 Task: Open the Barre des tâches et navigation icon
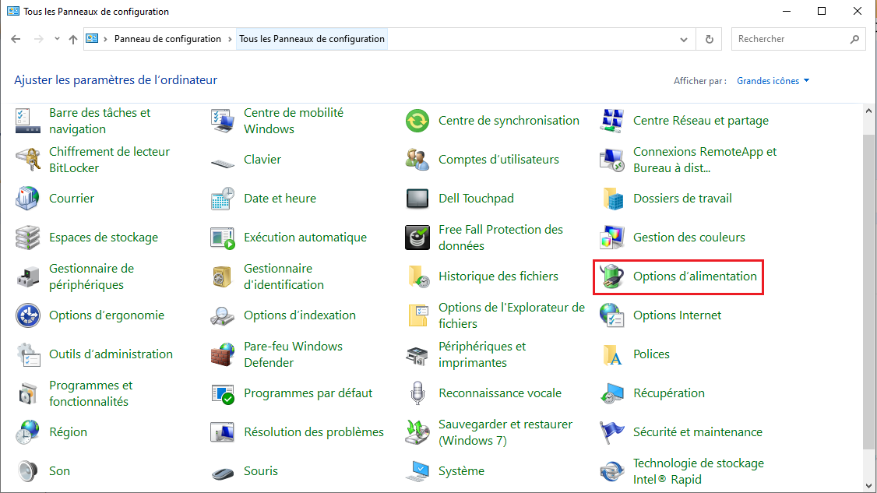[27, 120]
